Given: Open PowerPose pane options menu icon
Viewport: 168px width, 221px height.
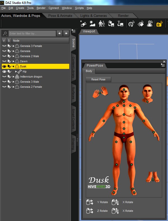Looking at the screenshot, I should tap(163, 65).
